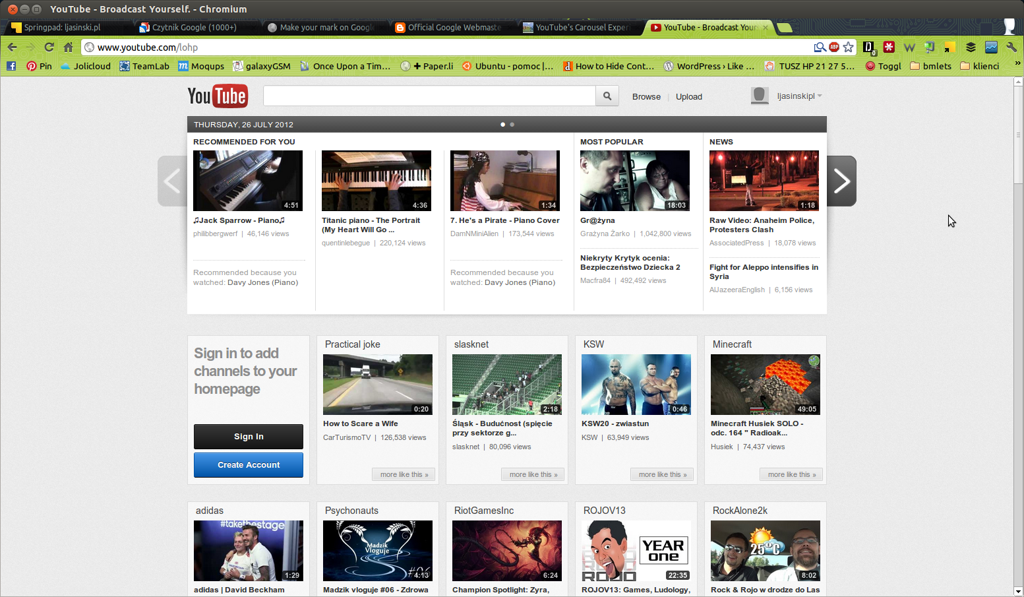Viewport: 1024px width, 597px height.
Task: Open the klienci bookmark folder
Action: (x=980, y=66)
